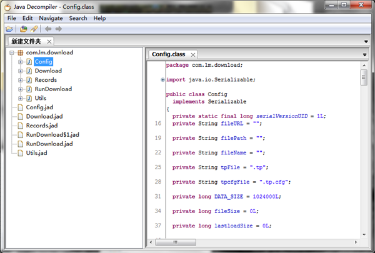Click the Forward navigation arrow
The height and width of the screenshot is (253, 375).
pos(59,29)
